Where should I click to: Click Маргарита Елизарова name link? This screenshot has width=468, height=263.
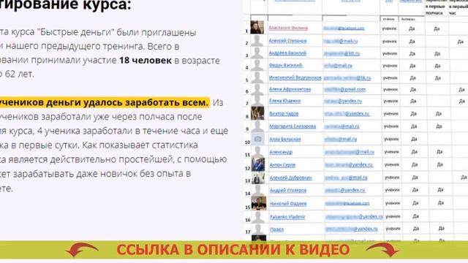click(292, 126)
